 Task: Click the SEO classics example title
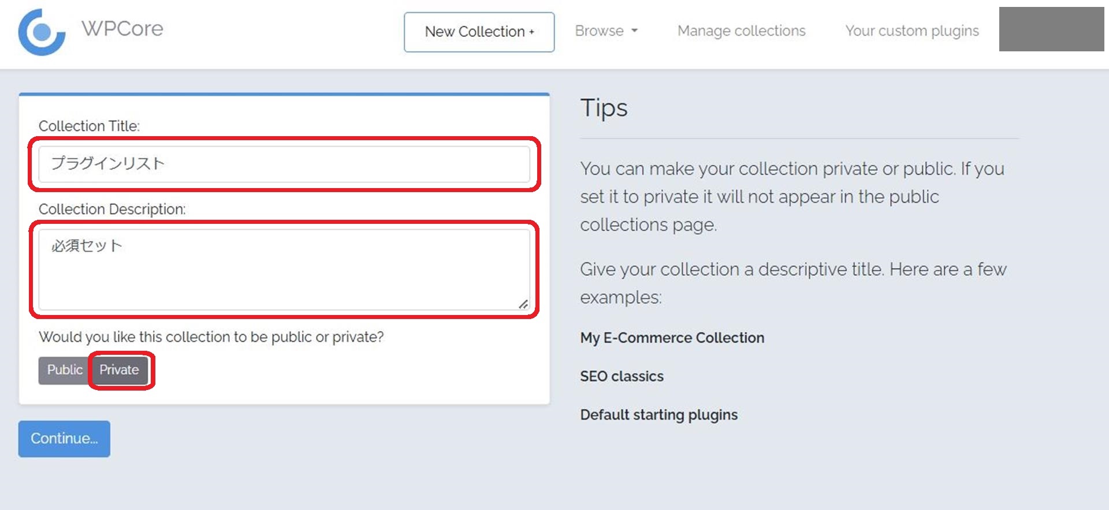[622, 377]
